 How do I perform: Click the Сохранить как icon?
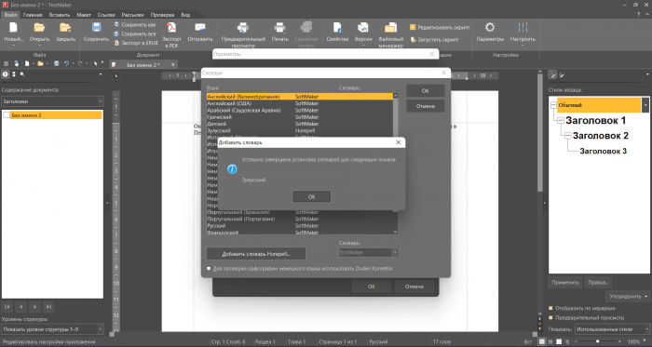pyautogui.click(x=116, y=25)
